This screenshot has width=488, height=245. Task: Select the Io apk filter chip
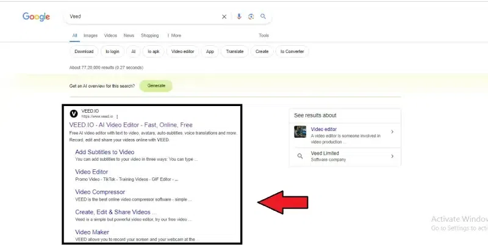(154, 52)
